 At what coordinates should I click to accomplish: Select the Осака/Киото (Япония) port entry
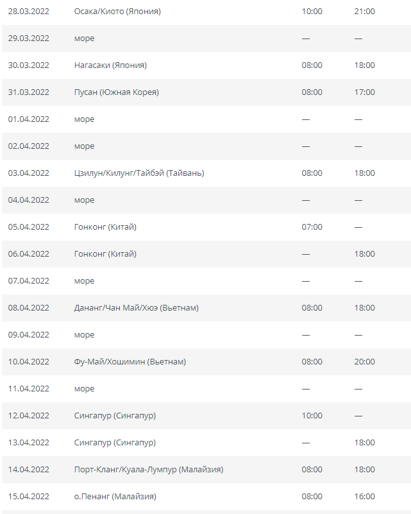coord(117,12)
